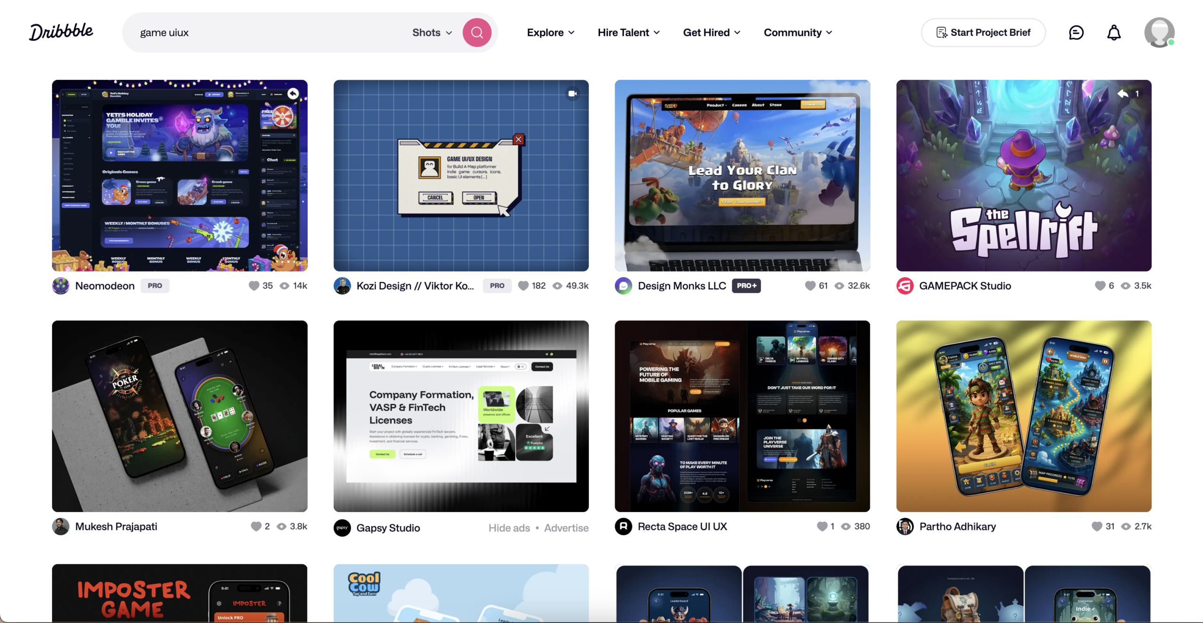Open Company Formation ad thumbnail

461,416
